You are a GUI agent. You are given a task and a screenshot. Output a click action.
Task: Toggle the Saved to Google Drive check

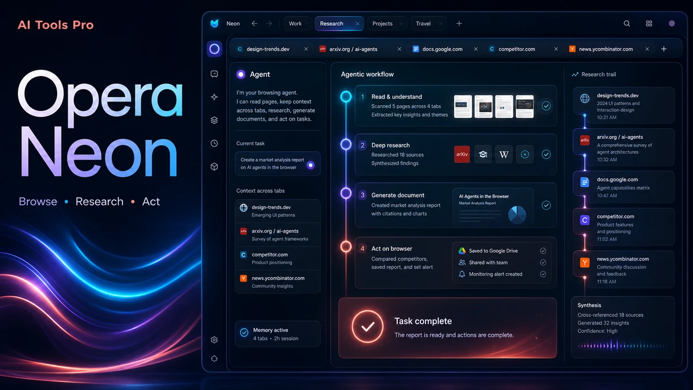click(543, 251)
